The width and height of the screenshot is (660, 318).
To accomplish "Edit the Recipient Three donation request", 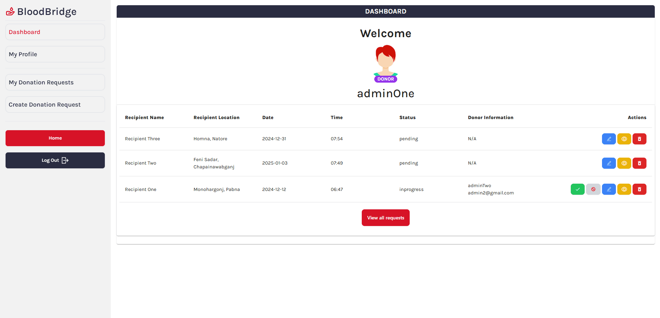I will coord(608,139).
